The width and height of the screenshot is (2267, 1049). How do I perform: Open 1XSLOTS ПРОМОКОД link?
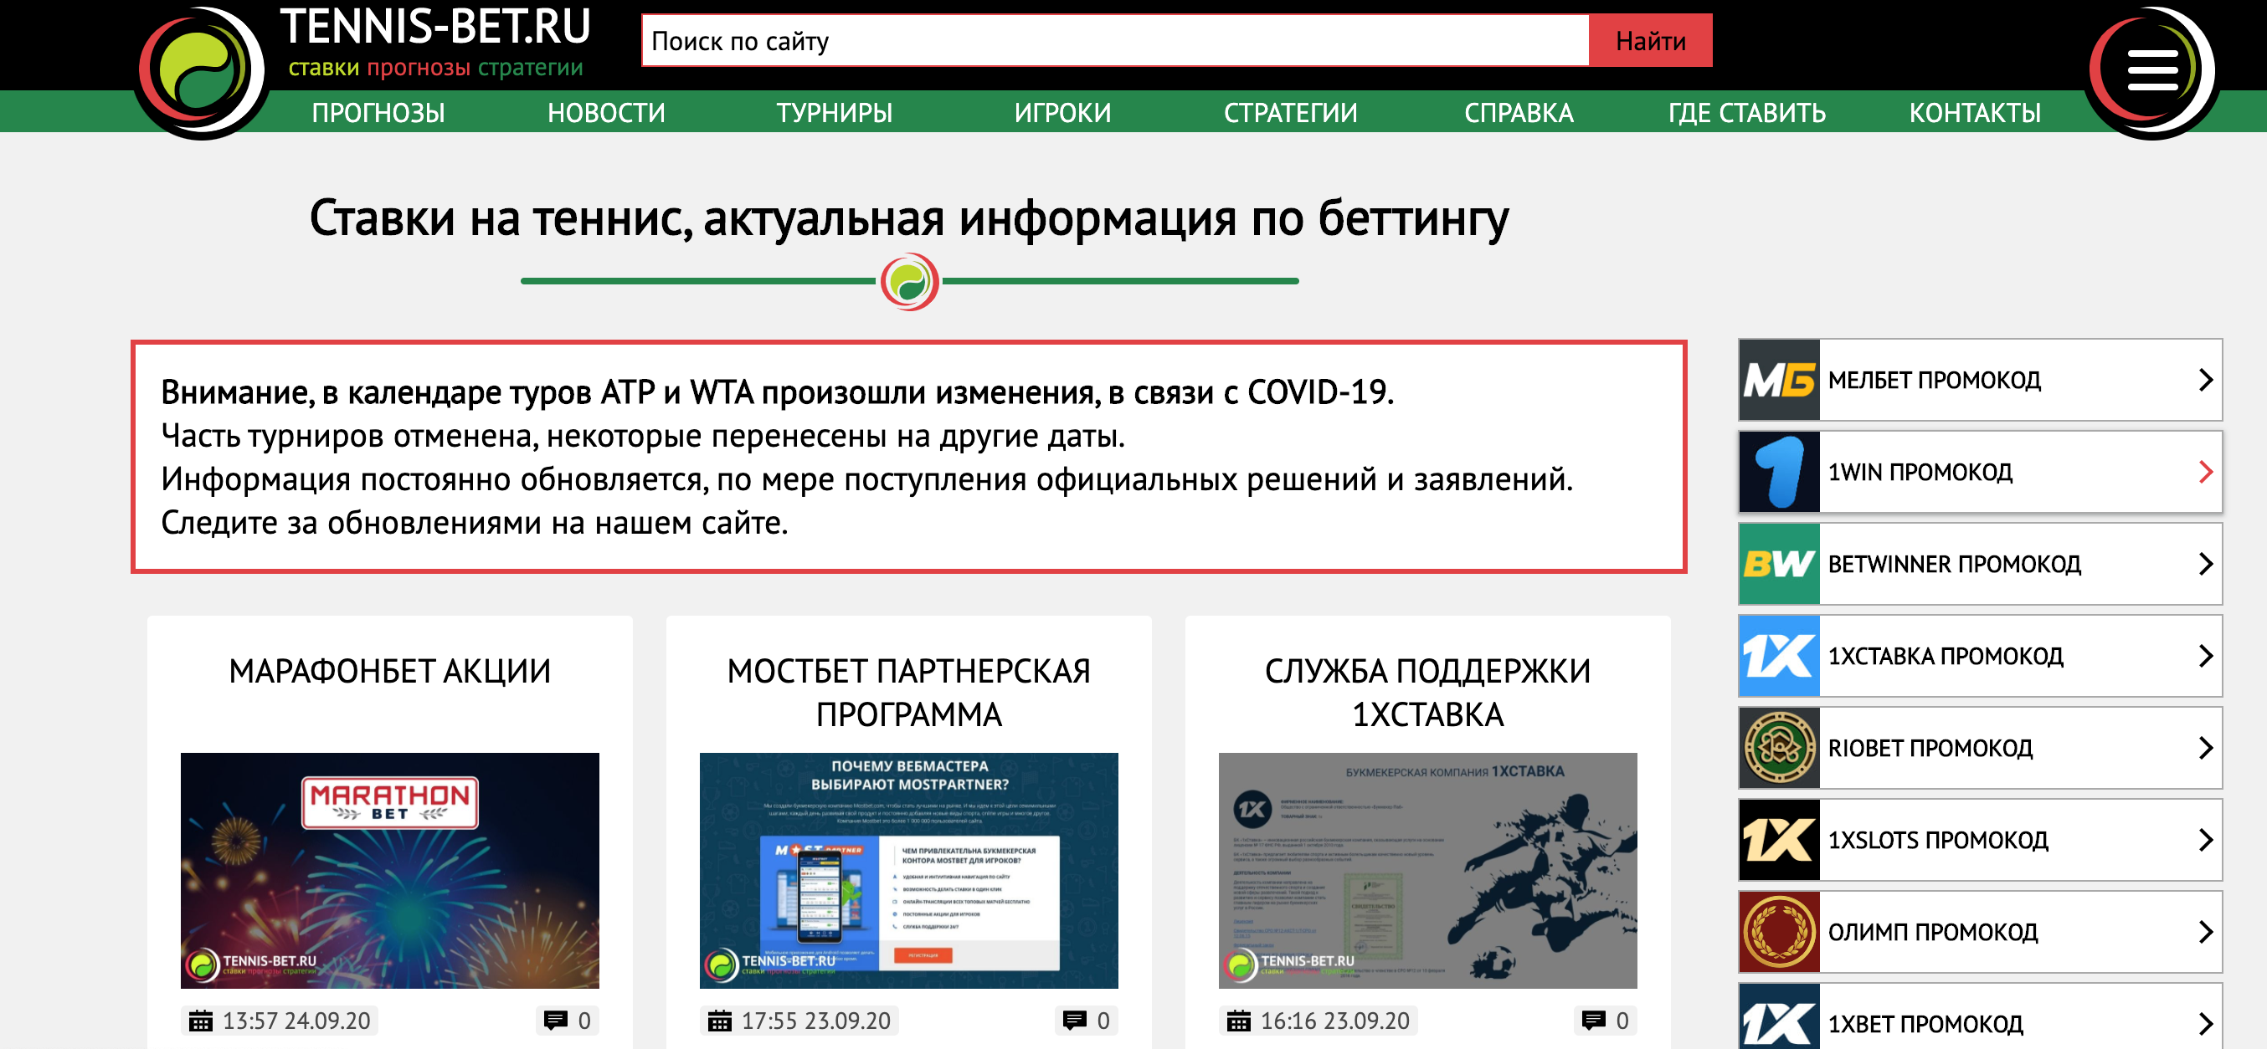(1938, 840)
